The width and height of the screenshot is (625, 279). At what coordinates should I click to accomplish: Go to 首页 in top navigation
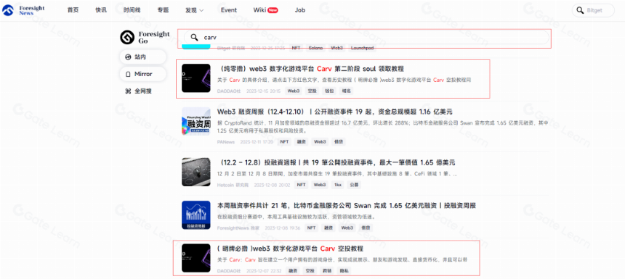(73, 10)
